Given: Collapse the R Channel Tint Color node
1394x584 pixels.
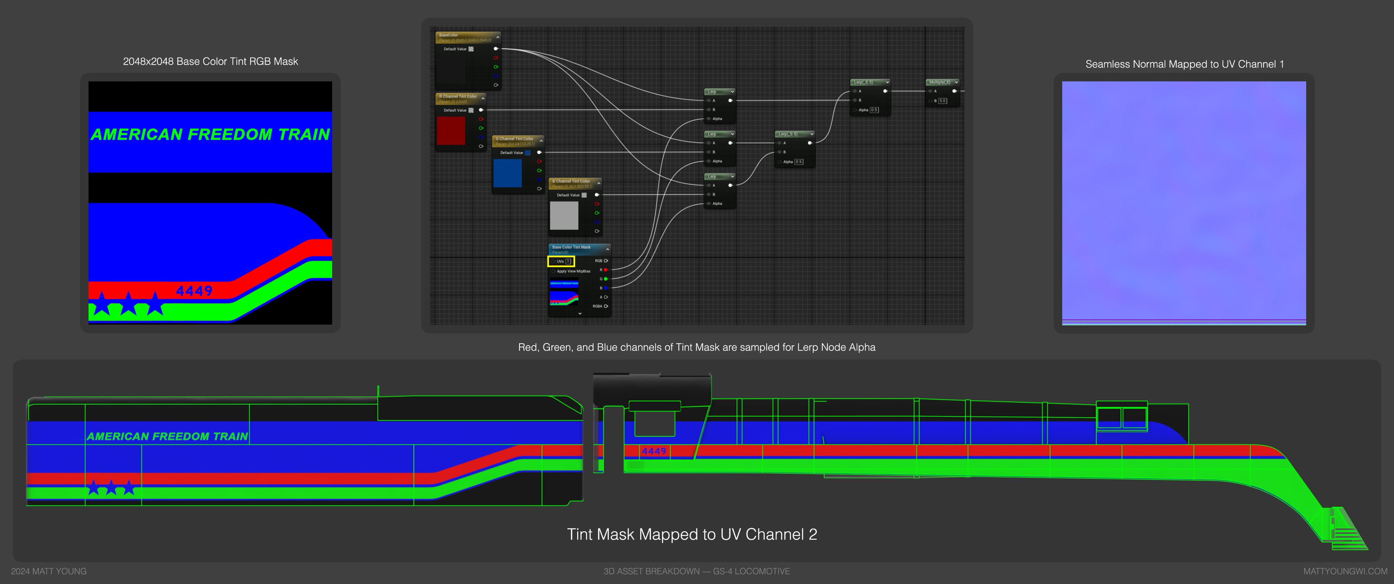Looking at the screenshot, I should 483,98.
